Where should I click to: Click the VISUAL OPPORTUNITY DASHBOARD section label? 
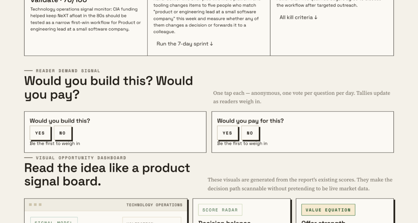81,158
